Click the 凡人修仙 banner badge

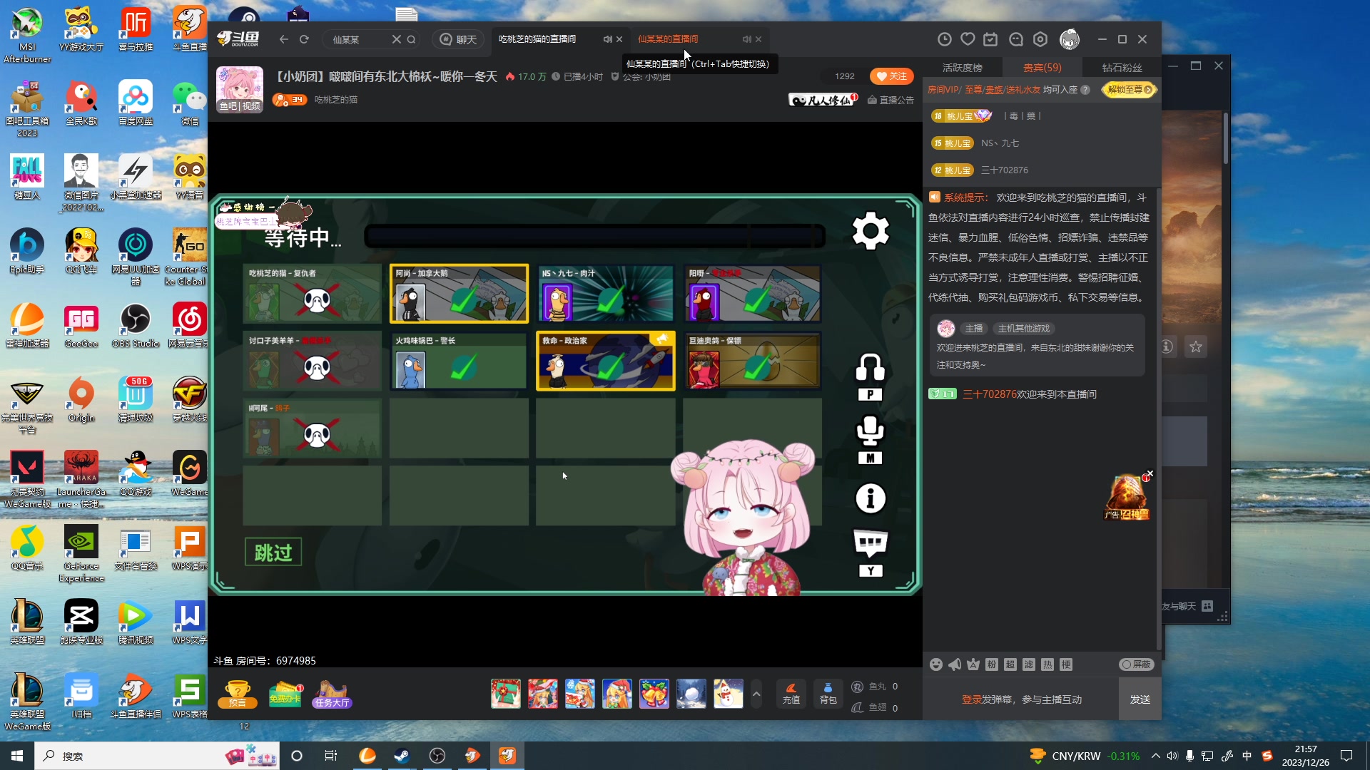(x=822, y=100)
